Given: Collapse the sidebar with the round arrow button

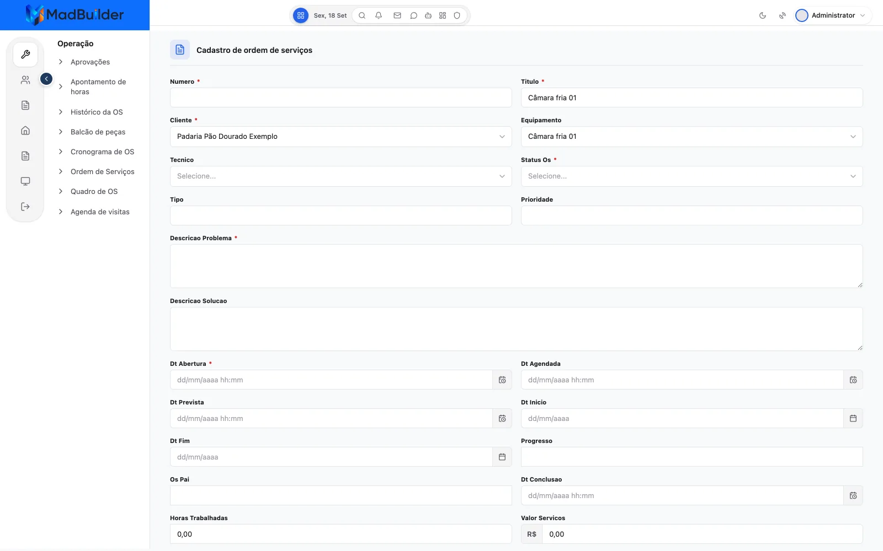Looking at the screenshot, I should click(x=46, y=79).
